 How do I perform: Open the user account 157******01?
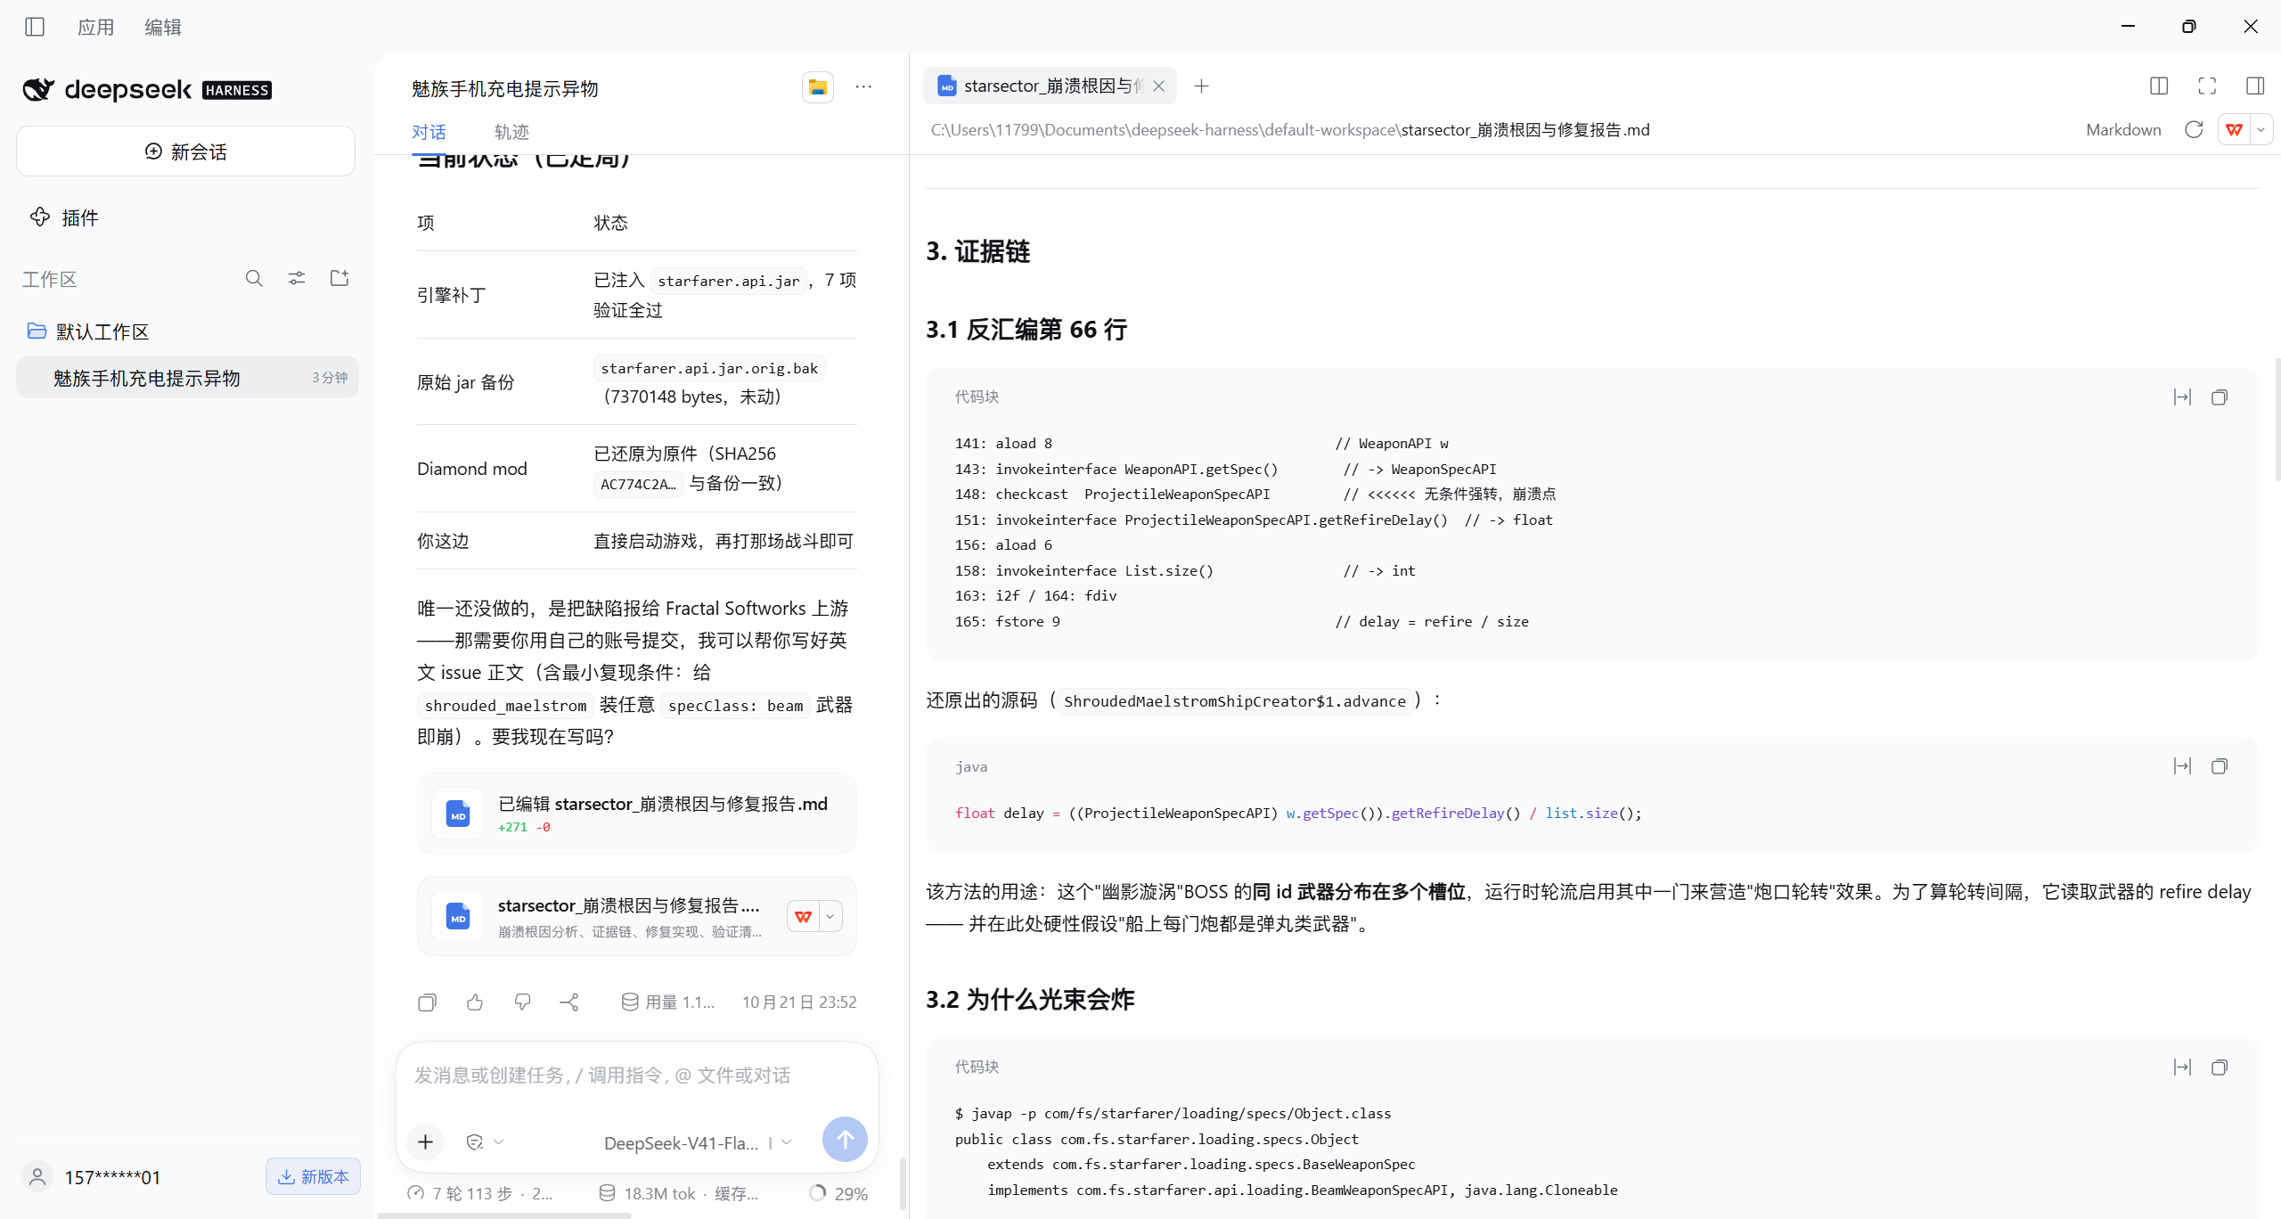92,1177
